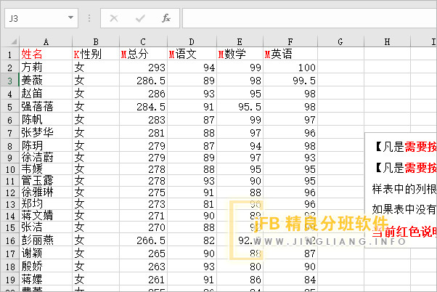The height and width of the screenshot is (292, 437).
Task: Select the name cell 张梦华
Action: click(x=46, y=132)
